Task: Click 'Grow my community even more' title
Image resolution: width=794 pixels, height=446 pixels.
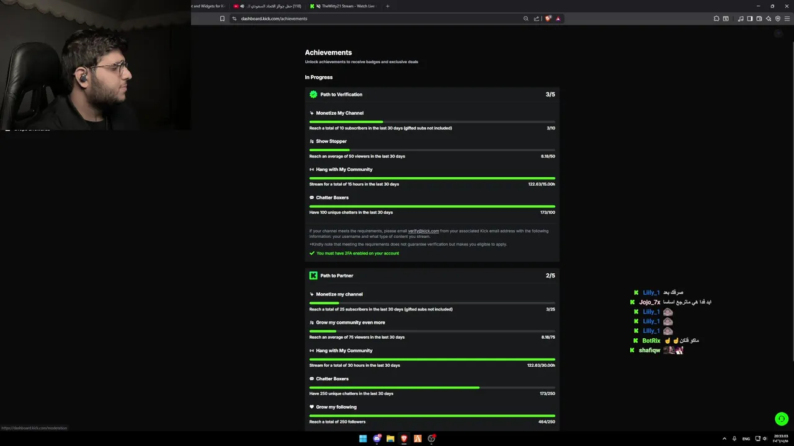Action: click(350, 323)
